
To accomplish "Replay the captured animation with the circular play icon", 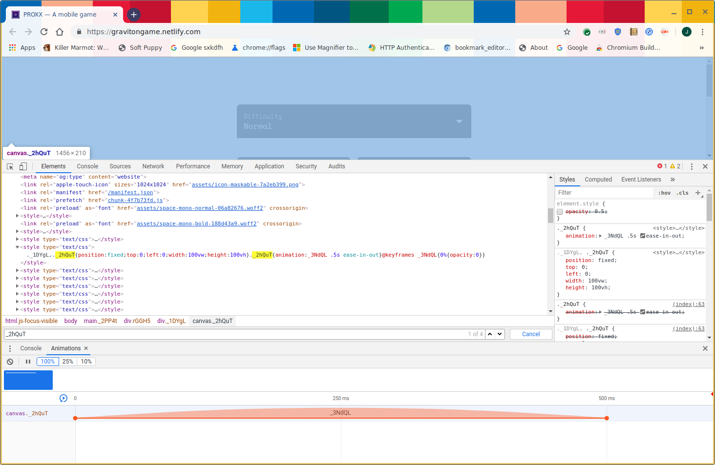I will 63,398.
